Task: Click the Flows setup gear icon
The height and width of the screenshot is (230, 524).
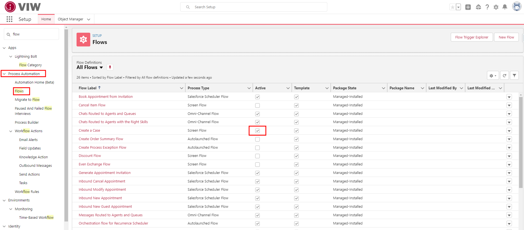Action: point(83,40)
